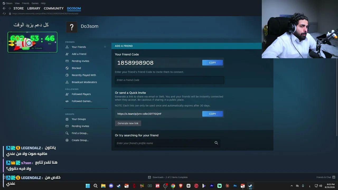Click the Blocked icon in sidebar

(67, 68)
